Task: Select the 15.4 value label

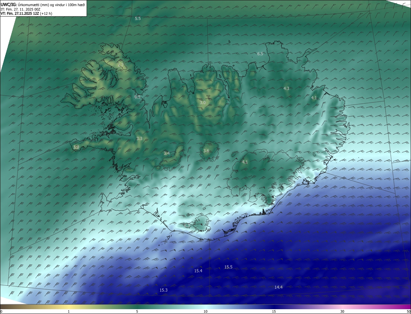Action: 198,271
